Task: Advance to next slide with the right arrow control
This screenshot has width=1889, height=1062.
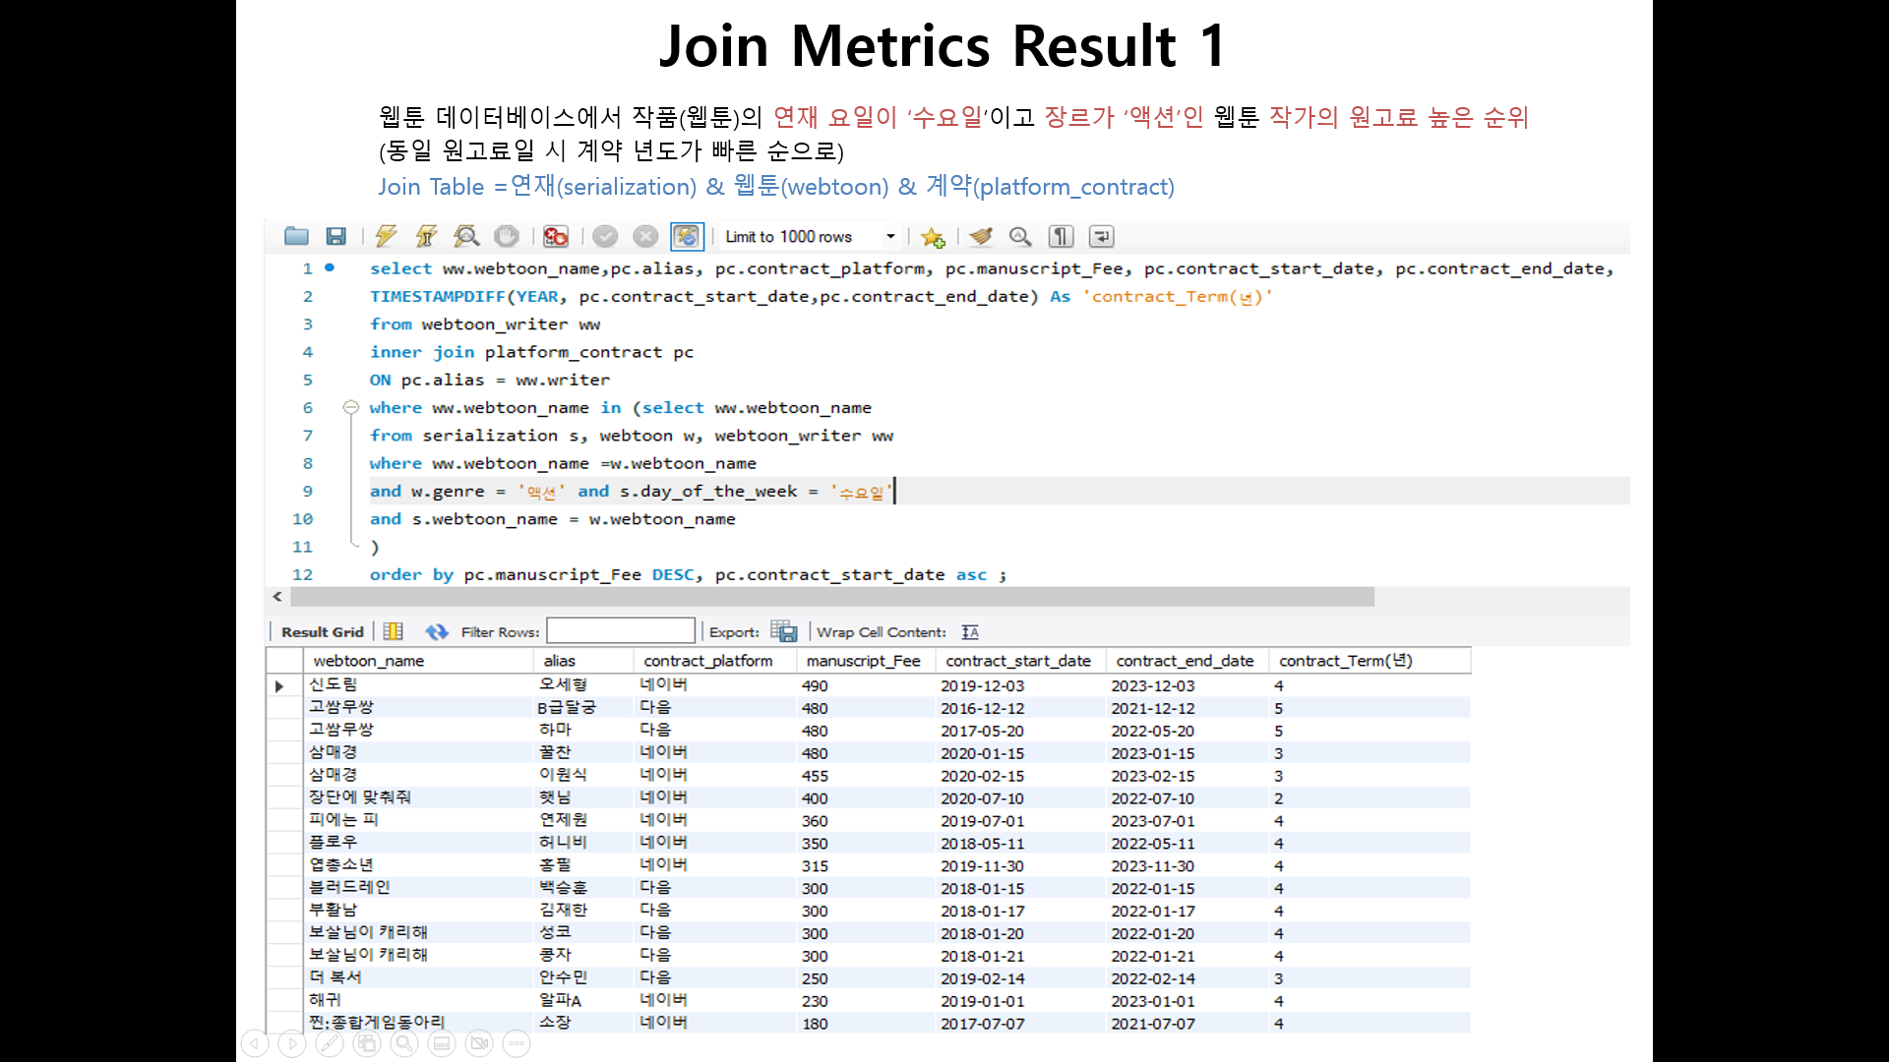Action: 292,1043
